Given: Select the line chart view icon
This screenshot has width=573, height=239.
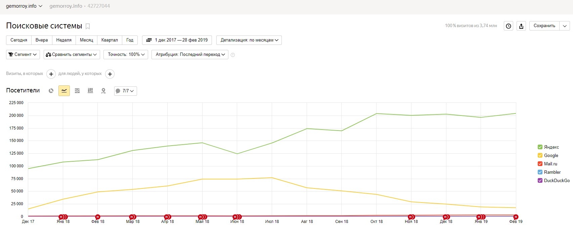Looking at the screenshot, I should tap(64, 91).
